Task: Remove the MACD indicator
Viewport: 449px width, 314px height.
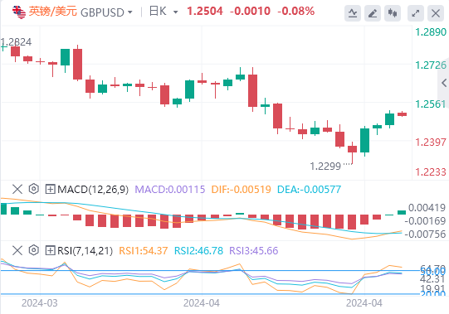Action: [x=17, y=189]
